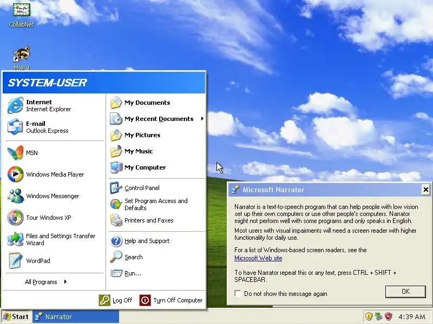
Task: Expand All Programs arrow
Action: click(65, 281)
